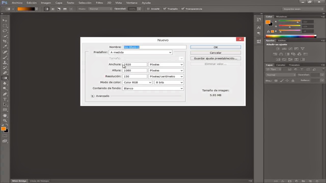Viewport: 326px width, 183px height.
Task: Choose the radial gradient style icon
Action: pos(53,9)
